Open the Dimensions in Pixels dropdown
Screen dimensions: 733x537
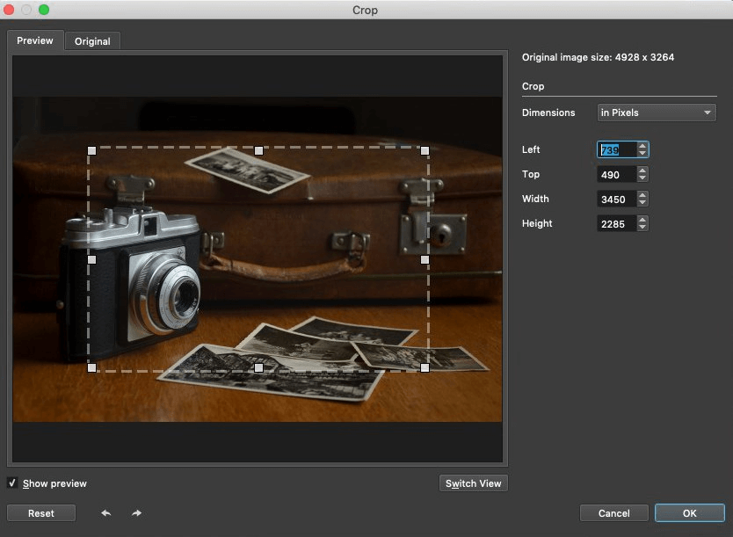point(656,112)
